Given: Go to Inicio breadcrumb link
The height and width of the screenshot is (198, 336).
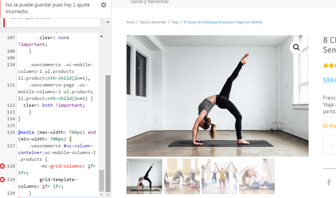Looking at the screenshot, I should (131, 22).
